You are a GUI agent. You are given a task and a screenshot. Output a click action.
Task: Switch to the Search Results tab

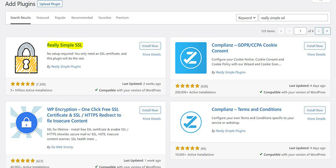(x=21, y=18)
